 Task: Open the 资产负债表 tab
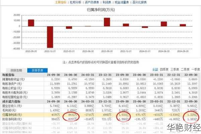tap(92, 2)
